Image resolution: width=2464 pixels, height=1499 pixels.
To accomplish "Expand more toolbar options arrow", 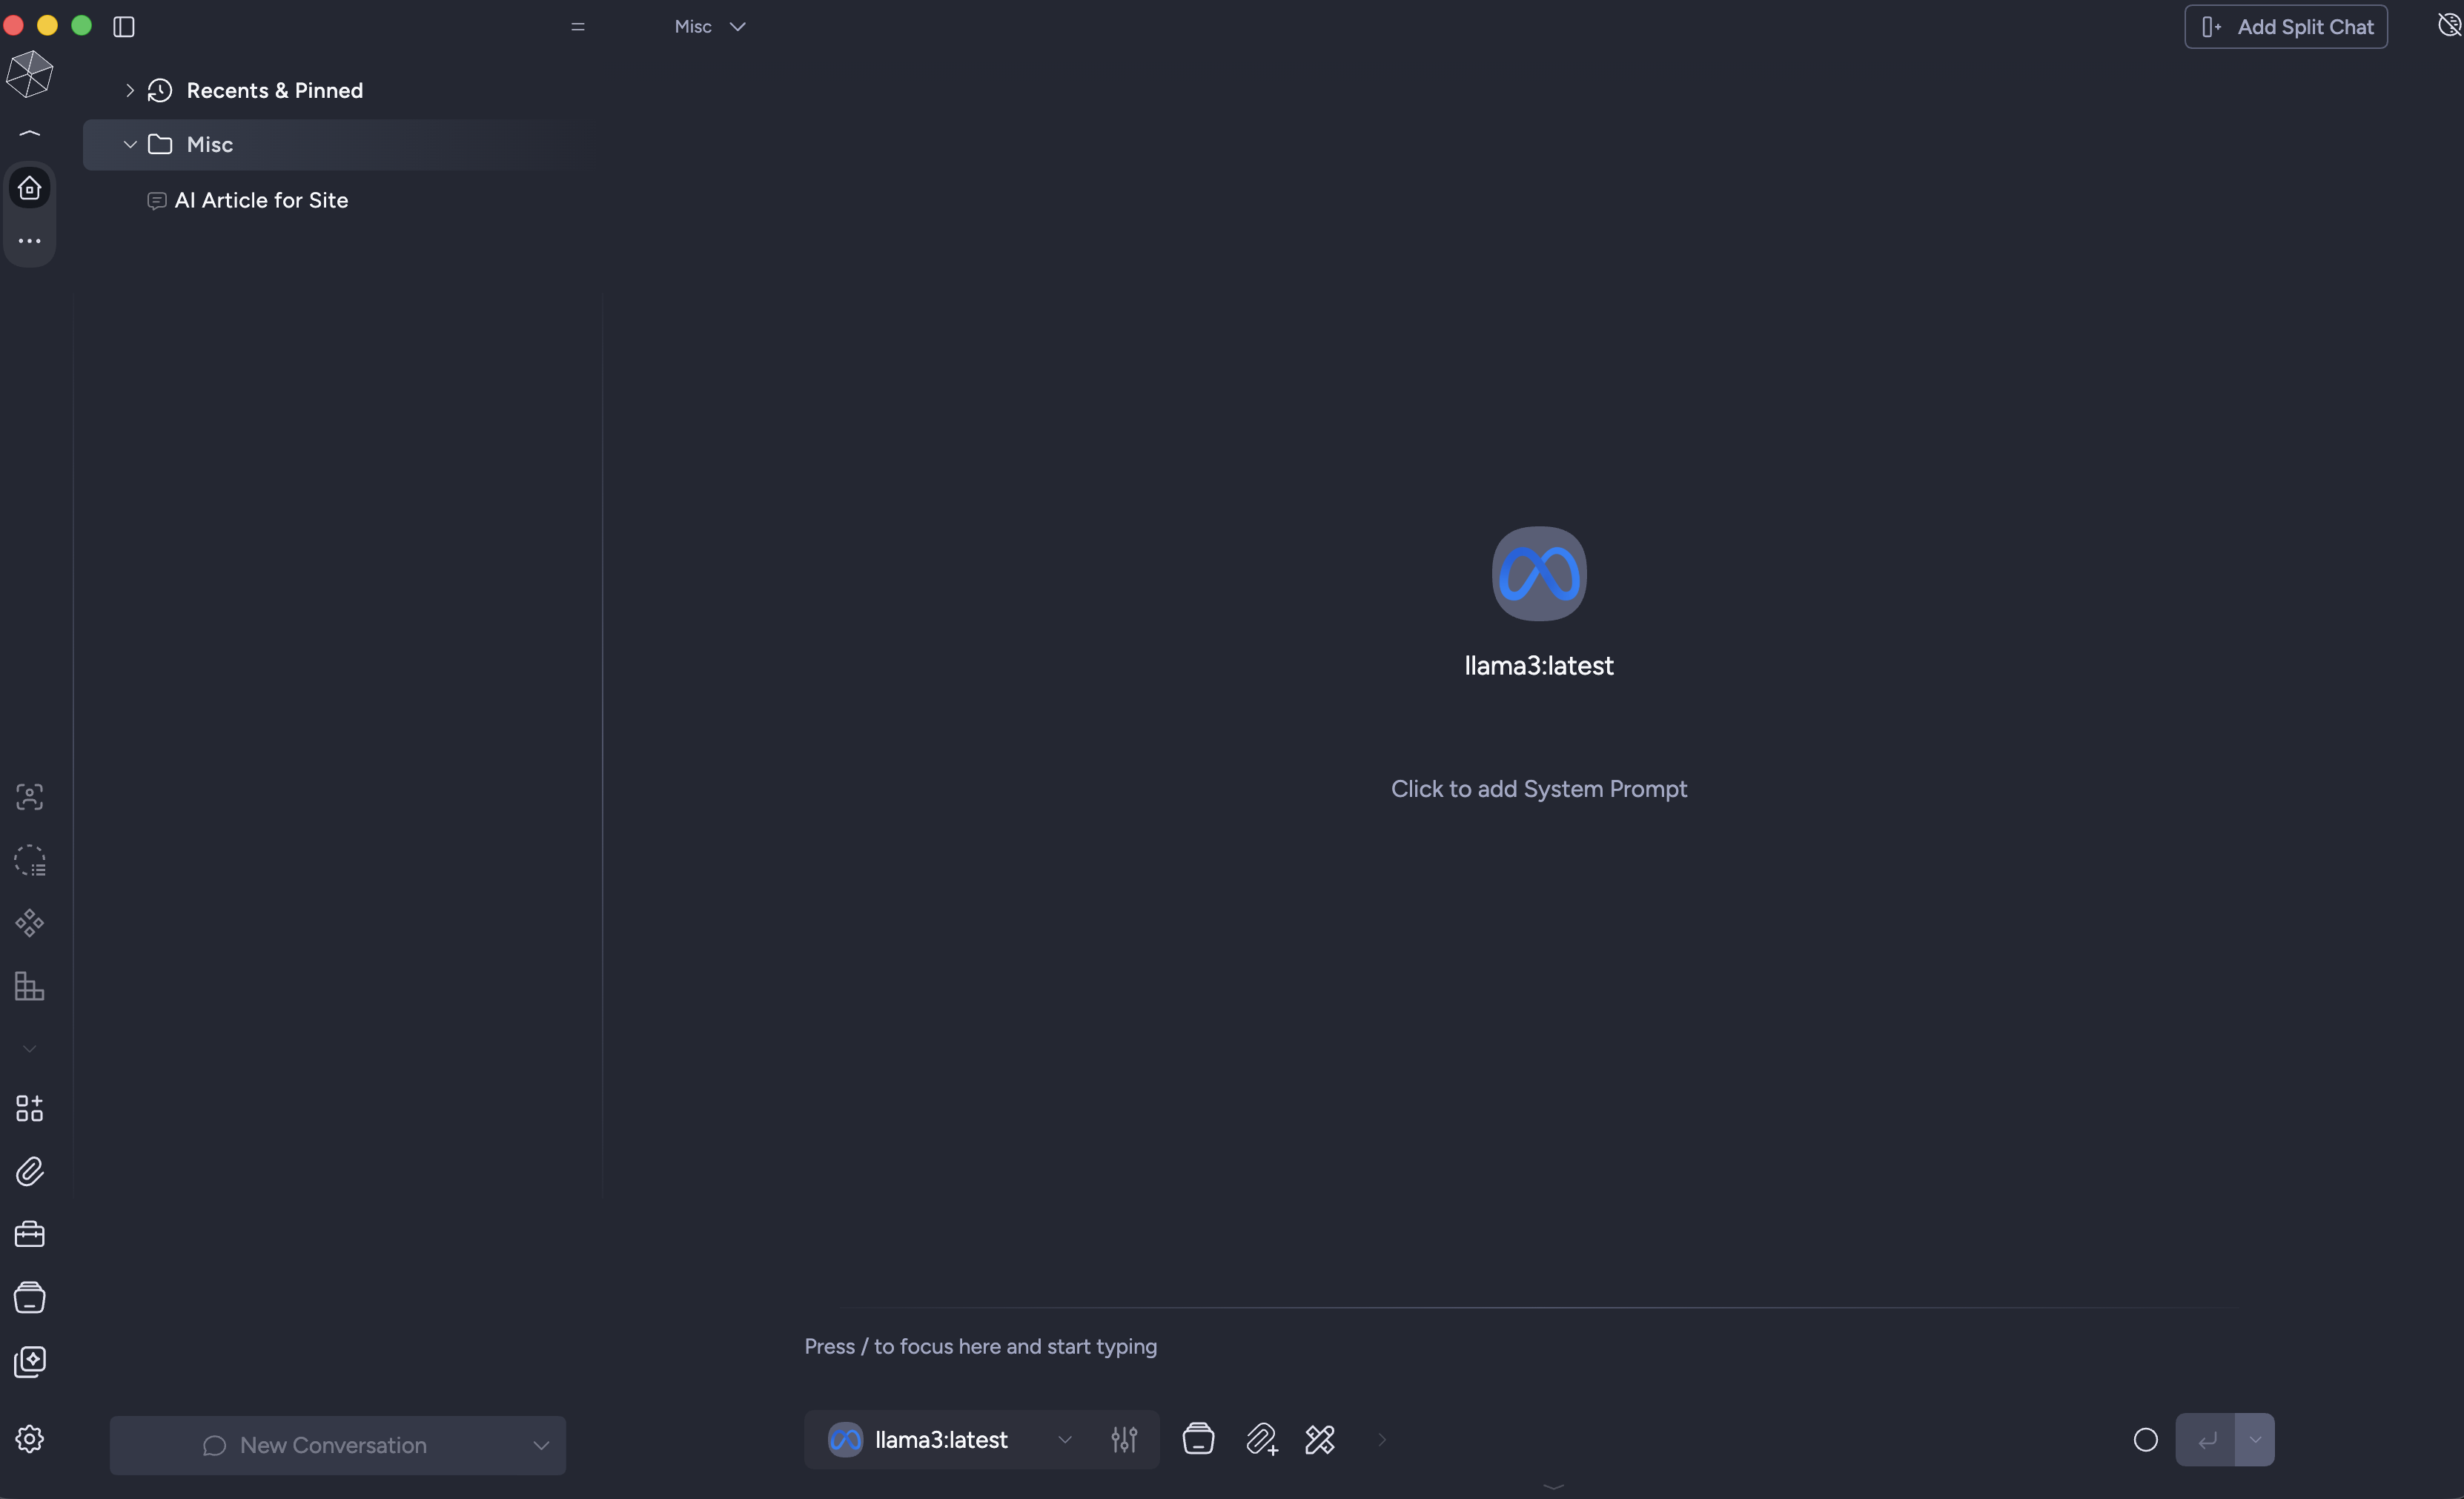I will [1382, 1440].
